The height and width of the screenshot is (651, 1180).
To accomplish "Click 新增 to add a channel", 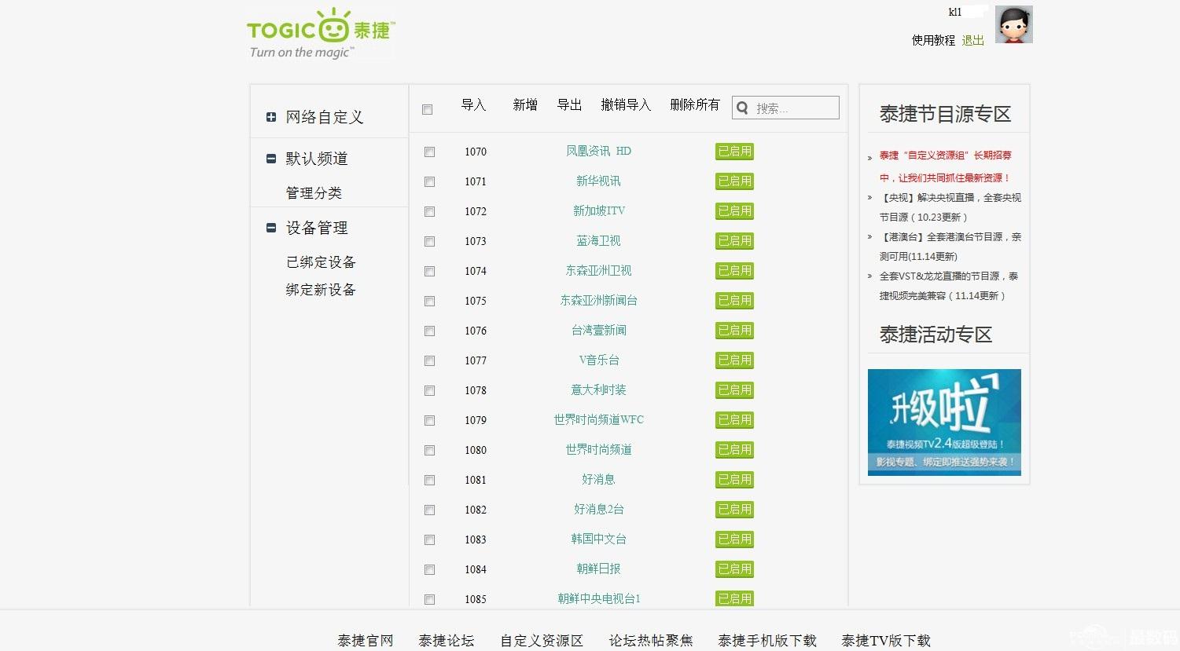I will pos(525,105).
